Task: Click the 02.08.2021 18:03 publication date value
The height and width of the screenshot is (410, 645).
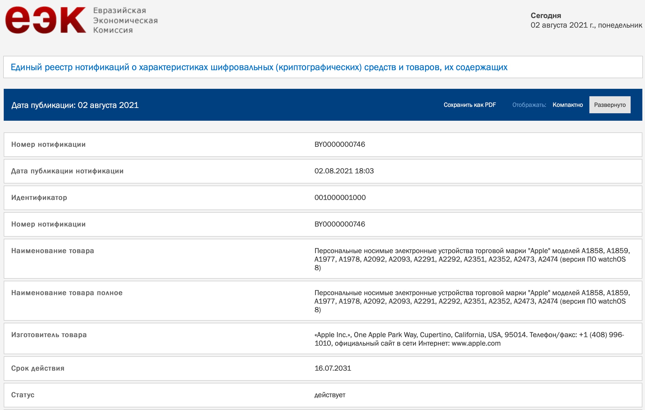Action: pos(344,171)
